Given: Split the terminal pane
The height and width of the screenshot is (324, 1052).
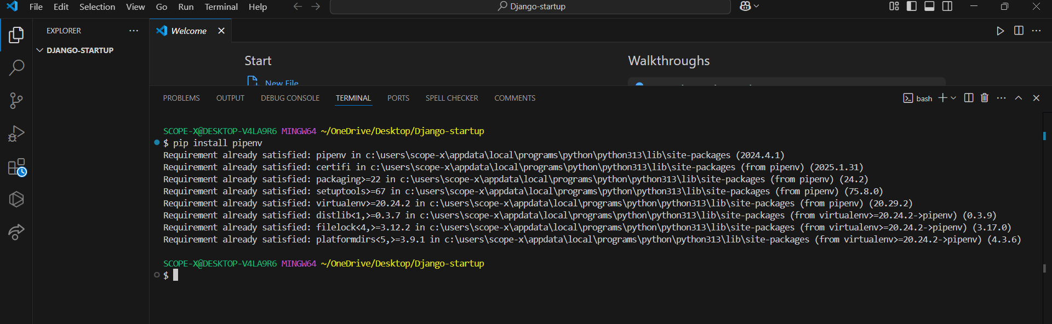Looking at the screenshot, I should pos(969,97).
